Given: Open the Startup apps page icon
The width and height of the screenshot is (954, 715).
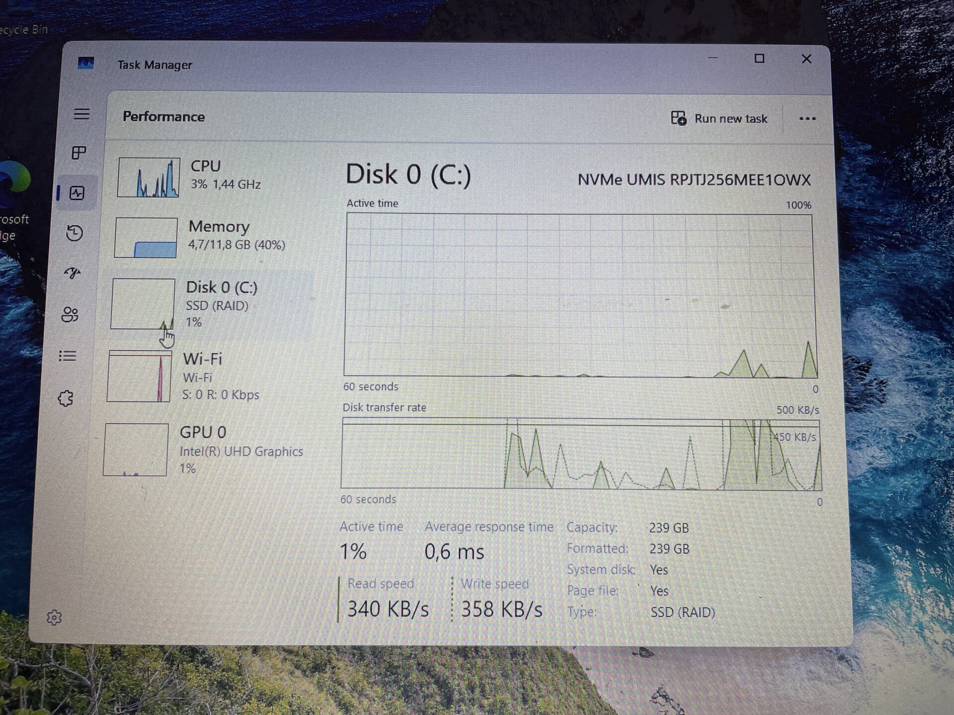Looking at the screenshot, I should [73, 273].
